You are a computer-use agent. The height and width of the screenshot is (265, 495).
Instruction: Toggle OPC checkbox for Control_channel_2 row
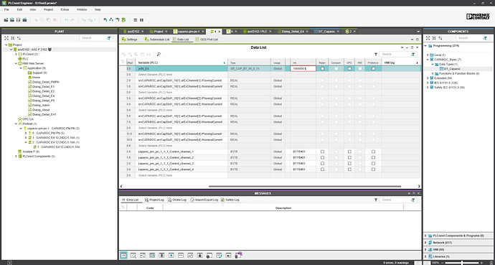[x=349, y=157]
